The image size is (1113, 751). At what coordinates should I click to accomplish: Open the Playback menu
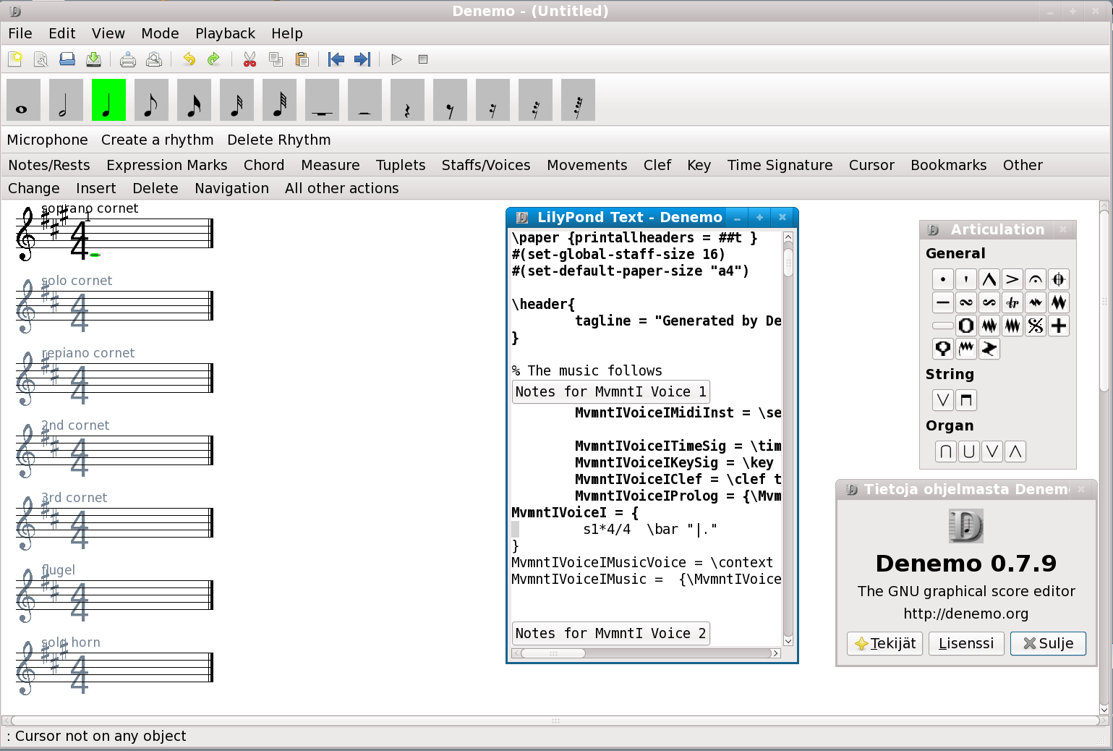(x=225, y=33)
